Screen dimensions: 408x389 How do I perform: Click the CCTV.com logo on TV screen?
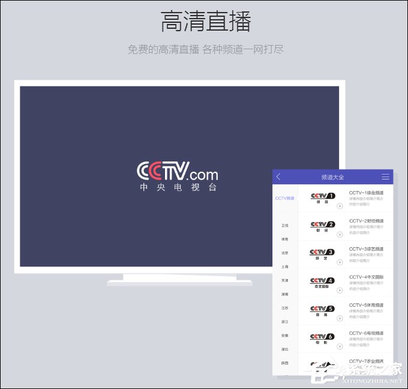click(178, 171)
